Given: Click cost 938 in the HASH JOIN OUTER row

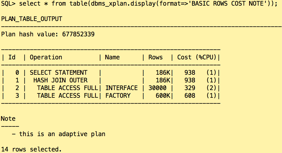Looking at the screenshot, I should coord(190,80).
